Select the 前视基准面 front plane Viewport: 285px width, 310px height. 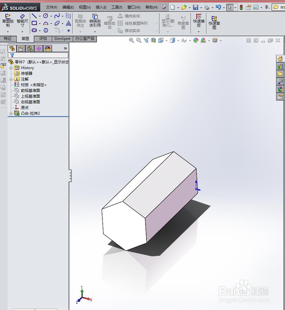(30, 91)
